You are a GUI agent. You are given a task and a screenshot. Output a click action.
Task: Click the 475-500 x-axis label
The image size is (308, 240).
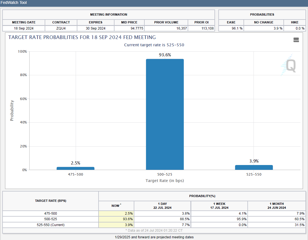(75, 174)
